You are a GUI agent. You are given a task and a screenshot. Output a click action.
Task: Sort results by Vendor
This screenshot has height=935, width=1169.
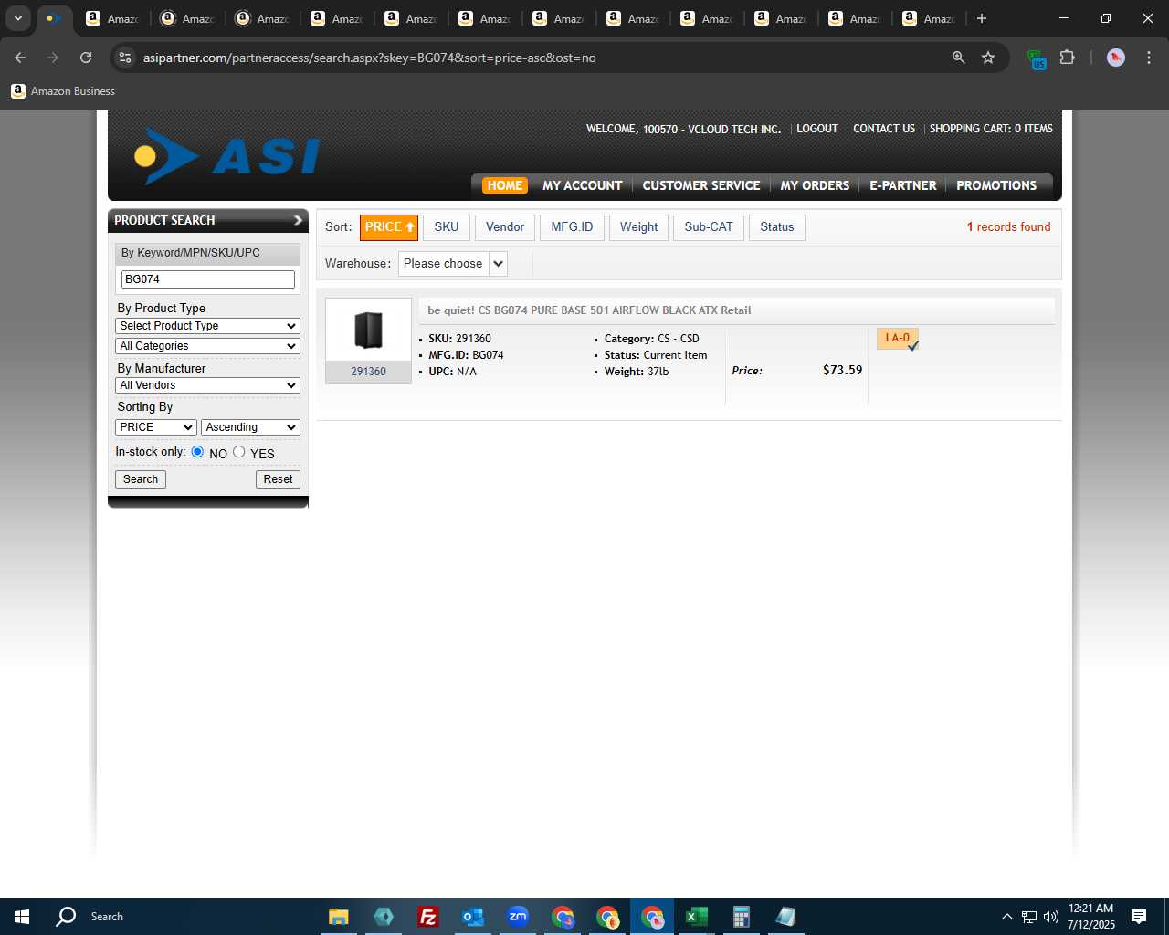(x=505, y=227)
